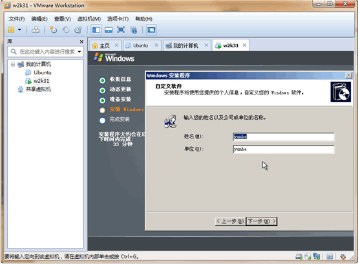Open the 文件(F) menu
This screenshot has height=264, width=358.
pos(17,19)
